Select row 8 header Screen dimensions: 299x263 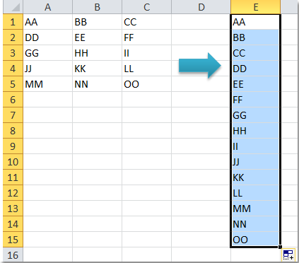[x=13, y=131]
